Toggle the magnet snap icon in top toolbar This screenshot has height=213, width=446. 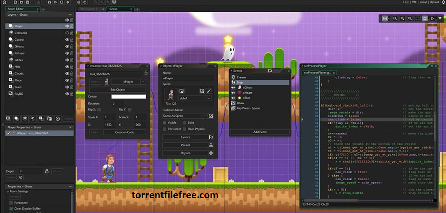pos(114,2)
